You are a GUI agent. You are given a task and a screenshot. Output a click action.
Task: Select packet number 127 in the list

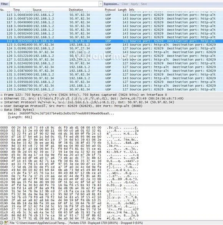(111, 60)
